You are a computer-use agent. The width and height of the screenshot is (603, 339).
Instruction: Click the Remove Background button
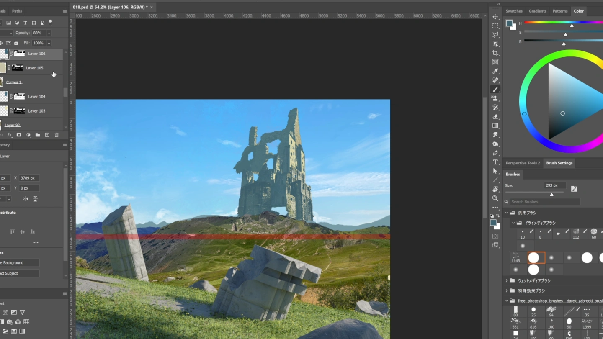(x=19, y=263)
